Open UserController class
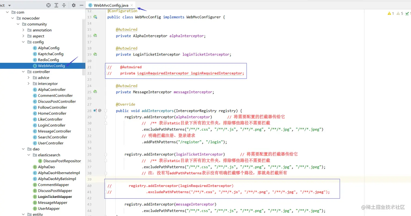 pos(51,143)
